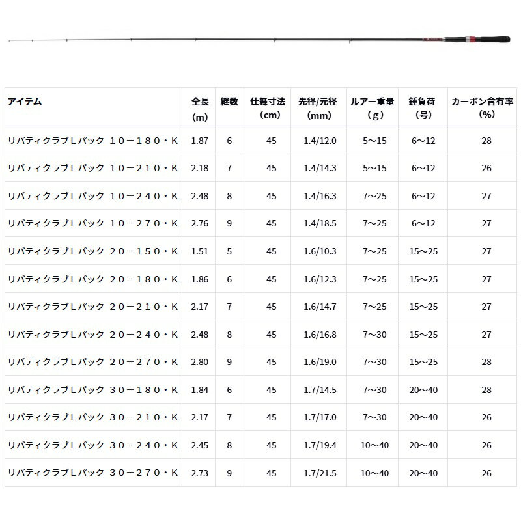Select the 1.6/19.0 diameter cell

coord(320,362)
